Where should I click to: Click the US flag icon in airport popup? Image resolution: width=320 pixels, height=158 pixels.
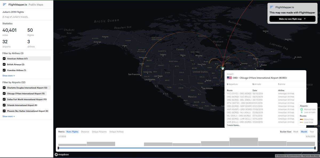(229, 78)
